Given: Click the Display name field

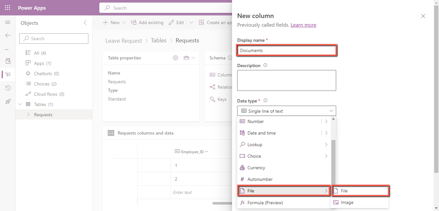Looking at the screenshot, I should [287, 50].
